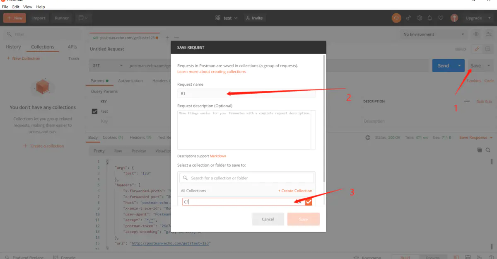Select the pencil build mode icon
Screen dimensions: 497x259
coord(477,49)
